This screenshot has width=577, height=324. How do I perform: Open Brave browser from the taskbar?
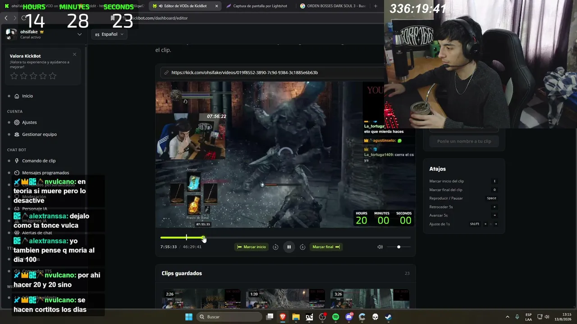(x=283, y=317)
